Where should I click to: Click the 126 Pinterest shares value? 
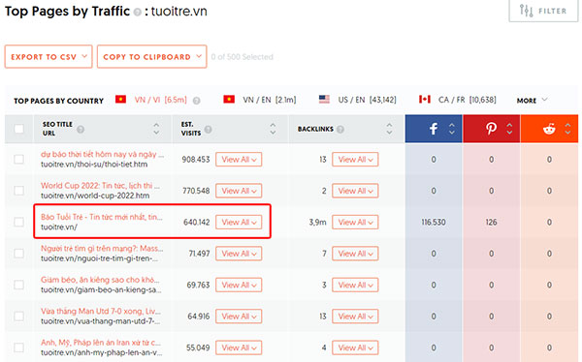point(491,223)
